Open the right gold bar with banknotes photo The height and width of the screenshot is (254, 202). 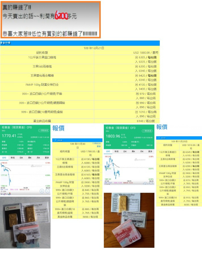[x=129, y=220]
